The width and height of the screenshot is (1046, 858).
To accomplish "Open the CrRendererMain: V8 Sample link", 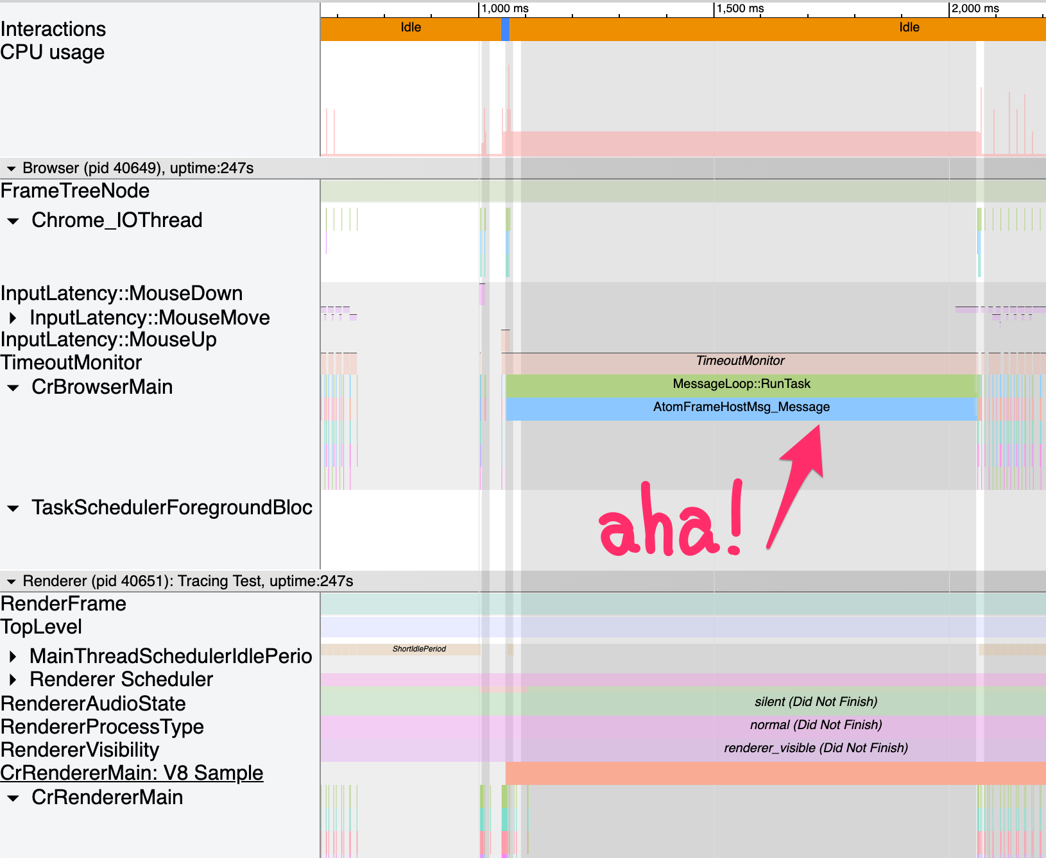I will (x=132, y=773).
